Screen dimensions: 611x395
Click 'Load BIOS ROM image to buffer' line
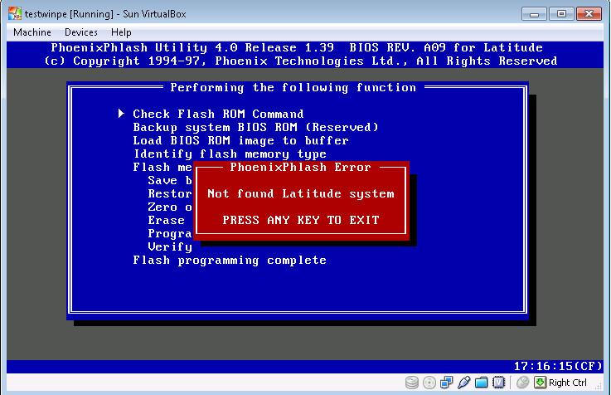[x=240, y=140]
